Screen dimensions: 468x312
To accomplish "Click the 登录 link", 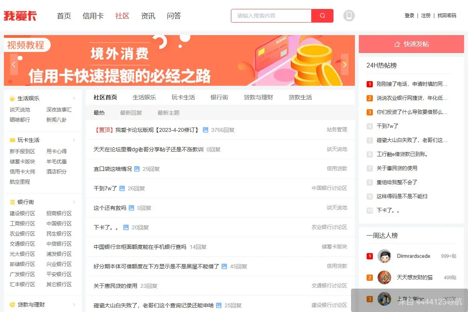I will click(409, 16).
